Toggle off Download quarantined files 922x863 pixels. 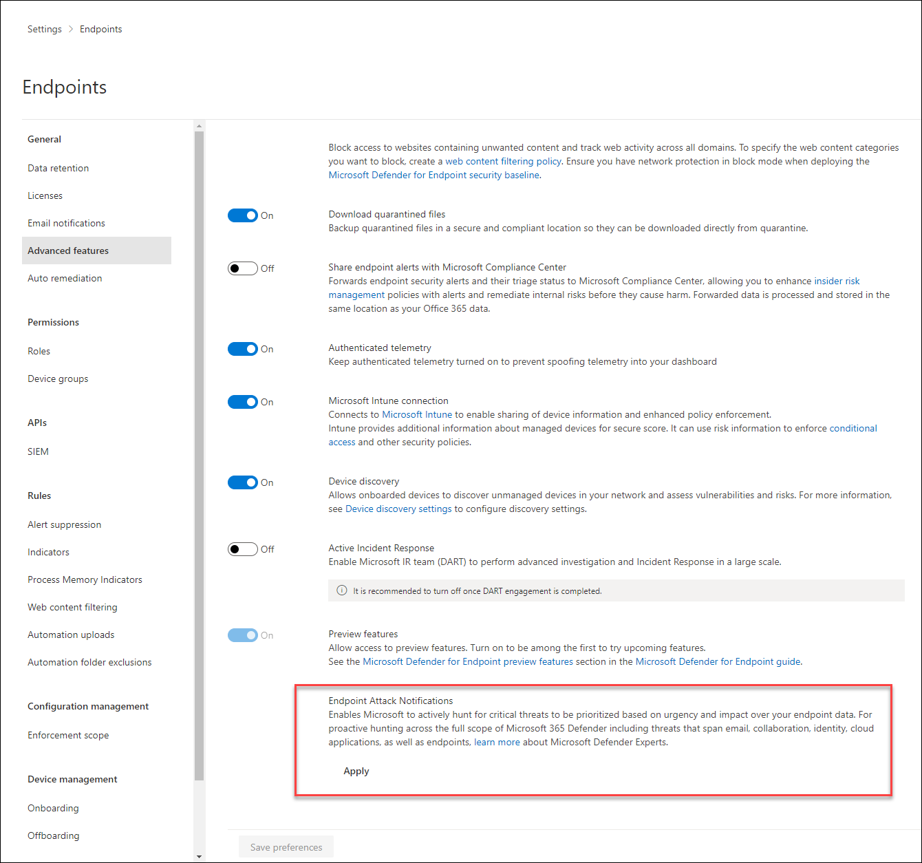click(242, 215)
